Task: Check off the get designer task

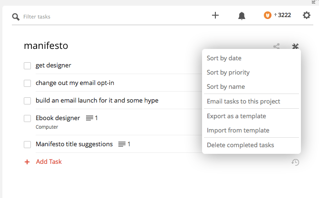Action: (x=28, y=66)
